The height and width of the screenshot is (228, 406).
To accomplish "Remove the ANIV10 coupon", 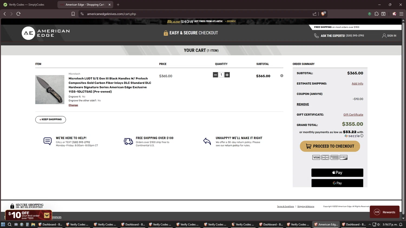I will click(303, 104).
